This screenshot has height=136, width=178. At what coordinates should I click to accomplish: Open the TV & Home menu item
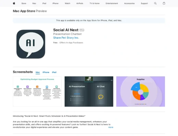click(x=94, y=3)
